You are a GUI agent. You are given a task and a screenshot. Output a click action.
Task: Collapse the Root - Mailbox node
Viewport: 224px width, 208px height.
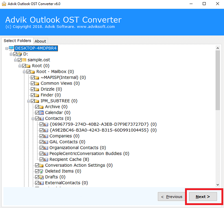click(x=24, y=72)
